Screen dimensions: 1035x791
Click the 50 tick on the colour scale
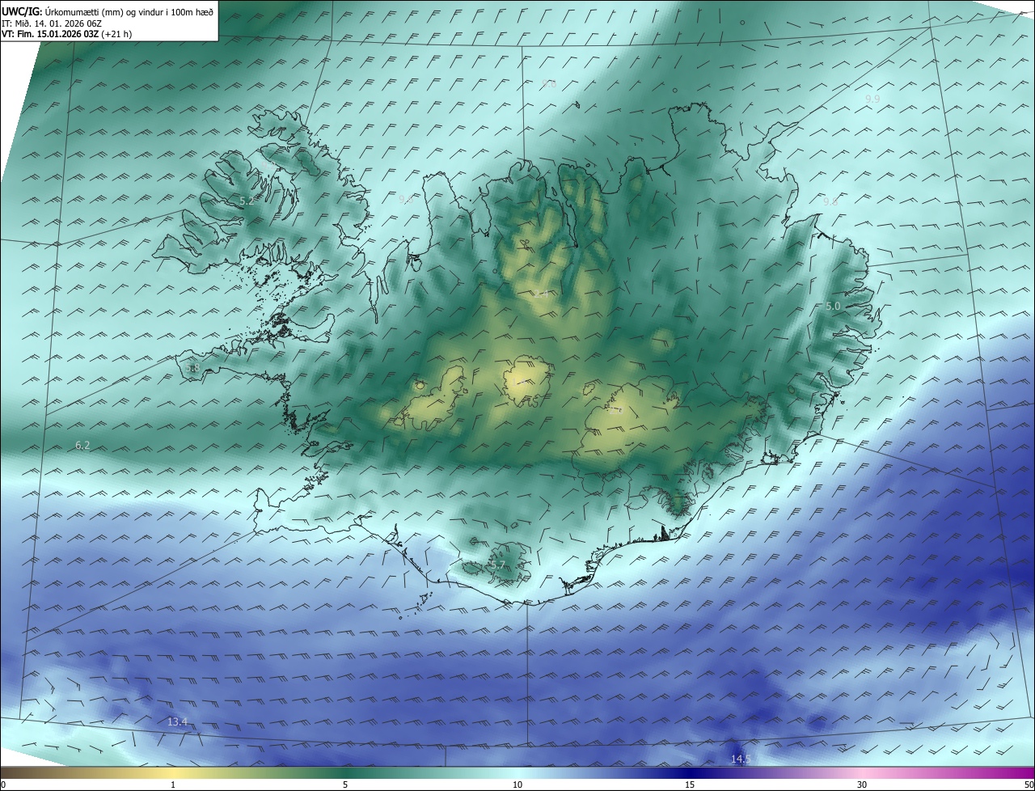[1029, 785]
